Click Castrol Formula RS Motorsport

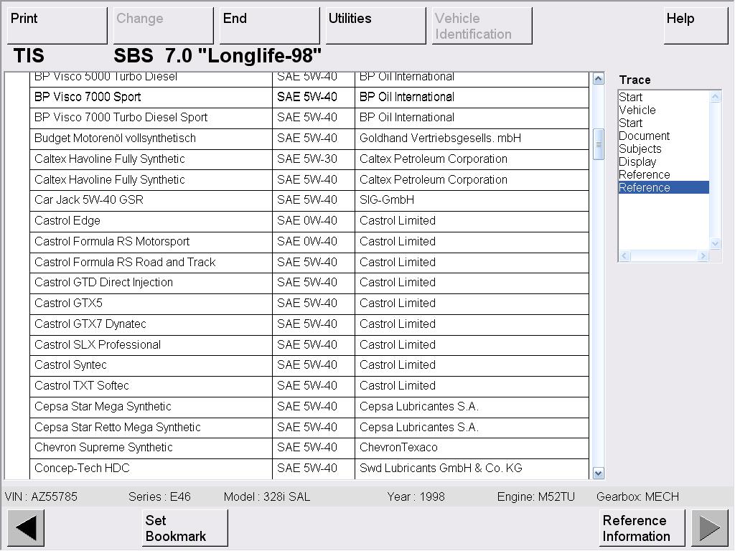click(151, 241)
